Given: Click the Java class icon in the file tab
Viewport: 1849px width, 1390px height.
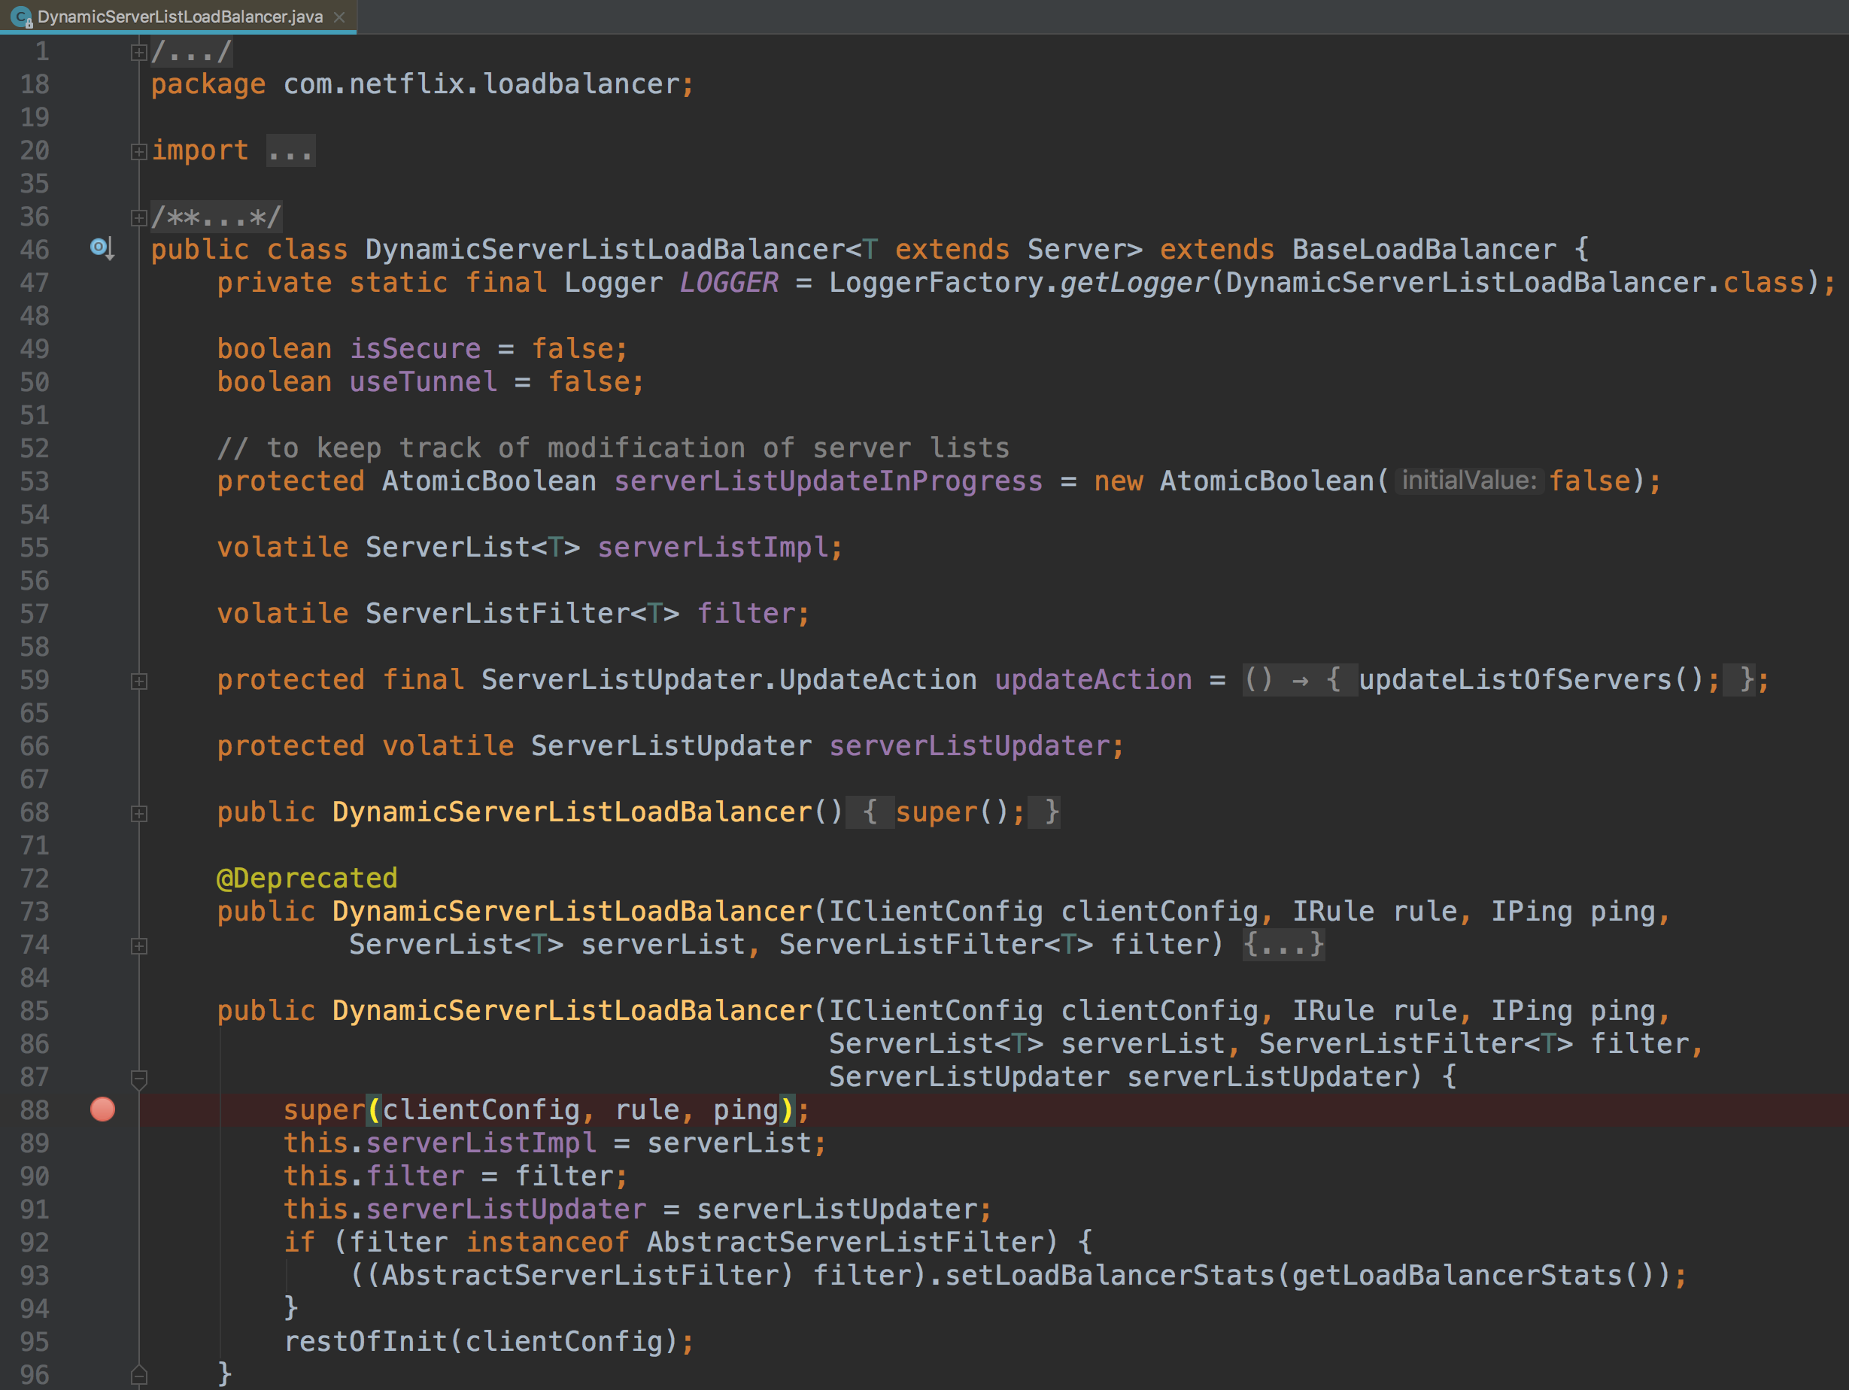Looking at the screenshot, I should coord(22,17).
